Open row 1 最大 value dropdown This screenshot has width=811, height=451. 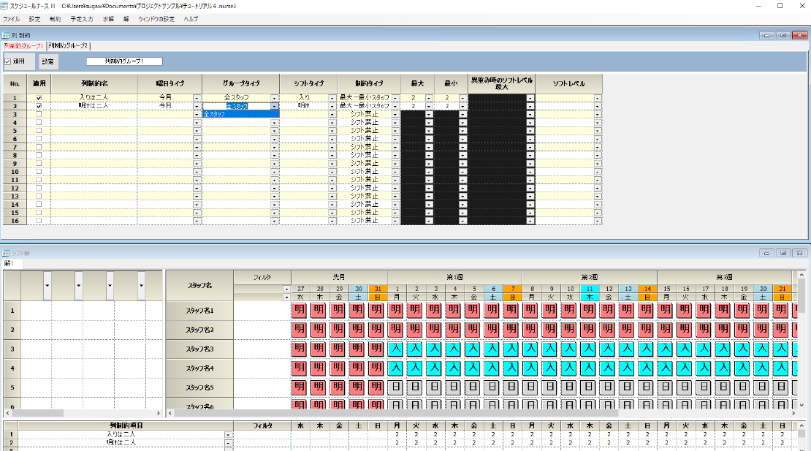tap(429, 98)
